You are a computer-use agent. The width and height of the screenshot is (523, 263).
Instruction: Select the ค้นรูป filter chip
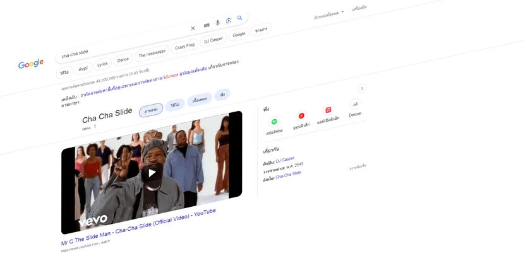(x=83, y=69)
